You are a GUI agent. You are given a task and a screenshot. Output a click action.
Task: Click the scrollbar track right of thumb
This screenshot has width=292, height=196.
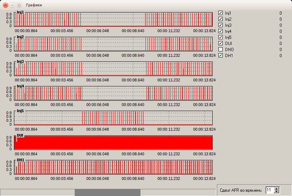pos(178,192)
